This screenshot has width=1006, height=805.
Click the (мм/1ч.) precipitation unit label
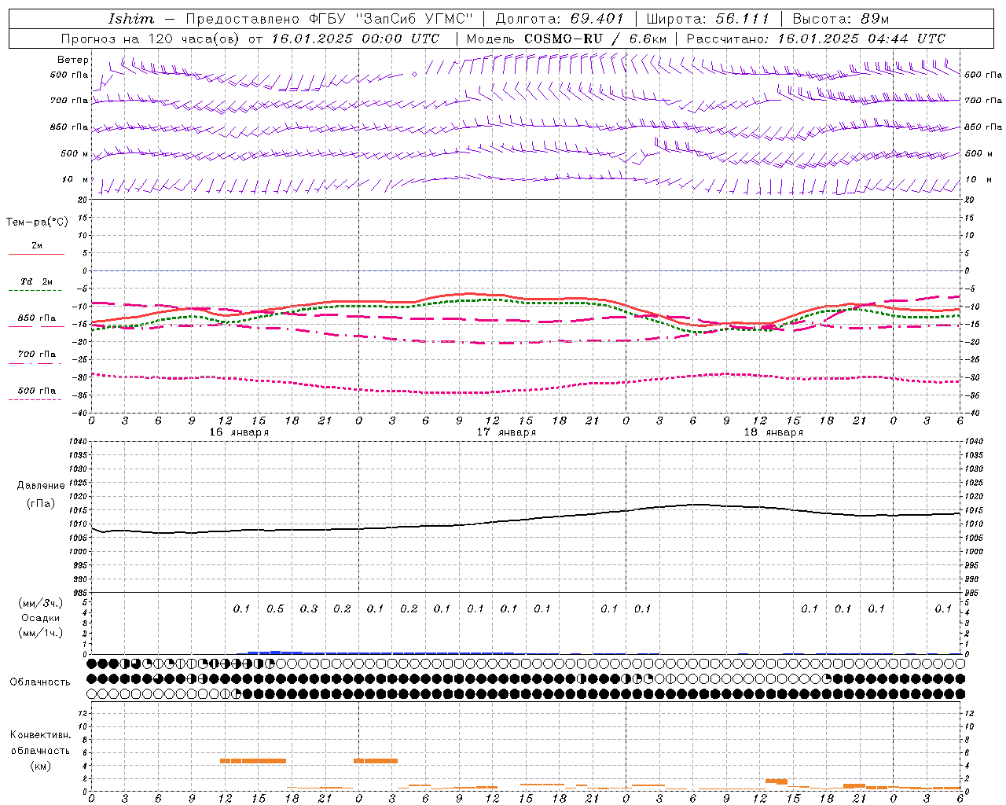[41, 633]
